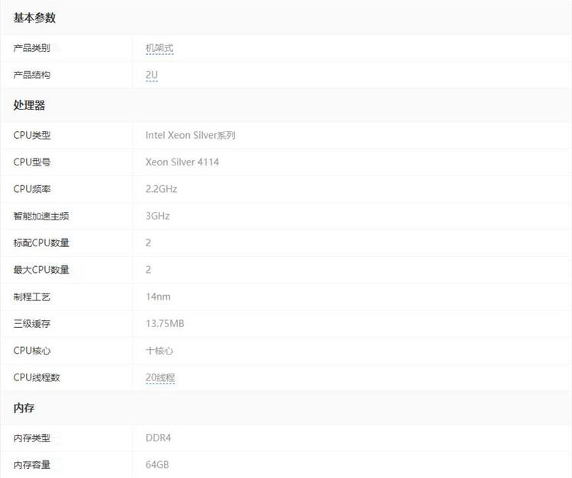Select the 2.2GHz CPU frequency value
The image size is (572, 478).
coord(161,188)
